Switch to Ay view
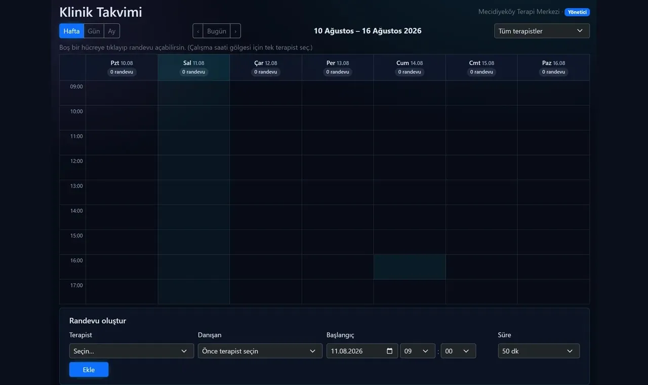 coord(112,31)
